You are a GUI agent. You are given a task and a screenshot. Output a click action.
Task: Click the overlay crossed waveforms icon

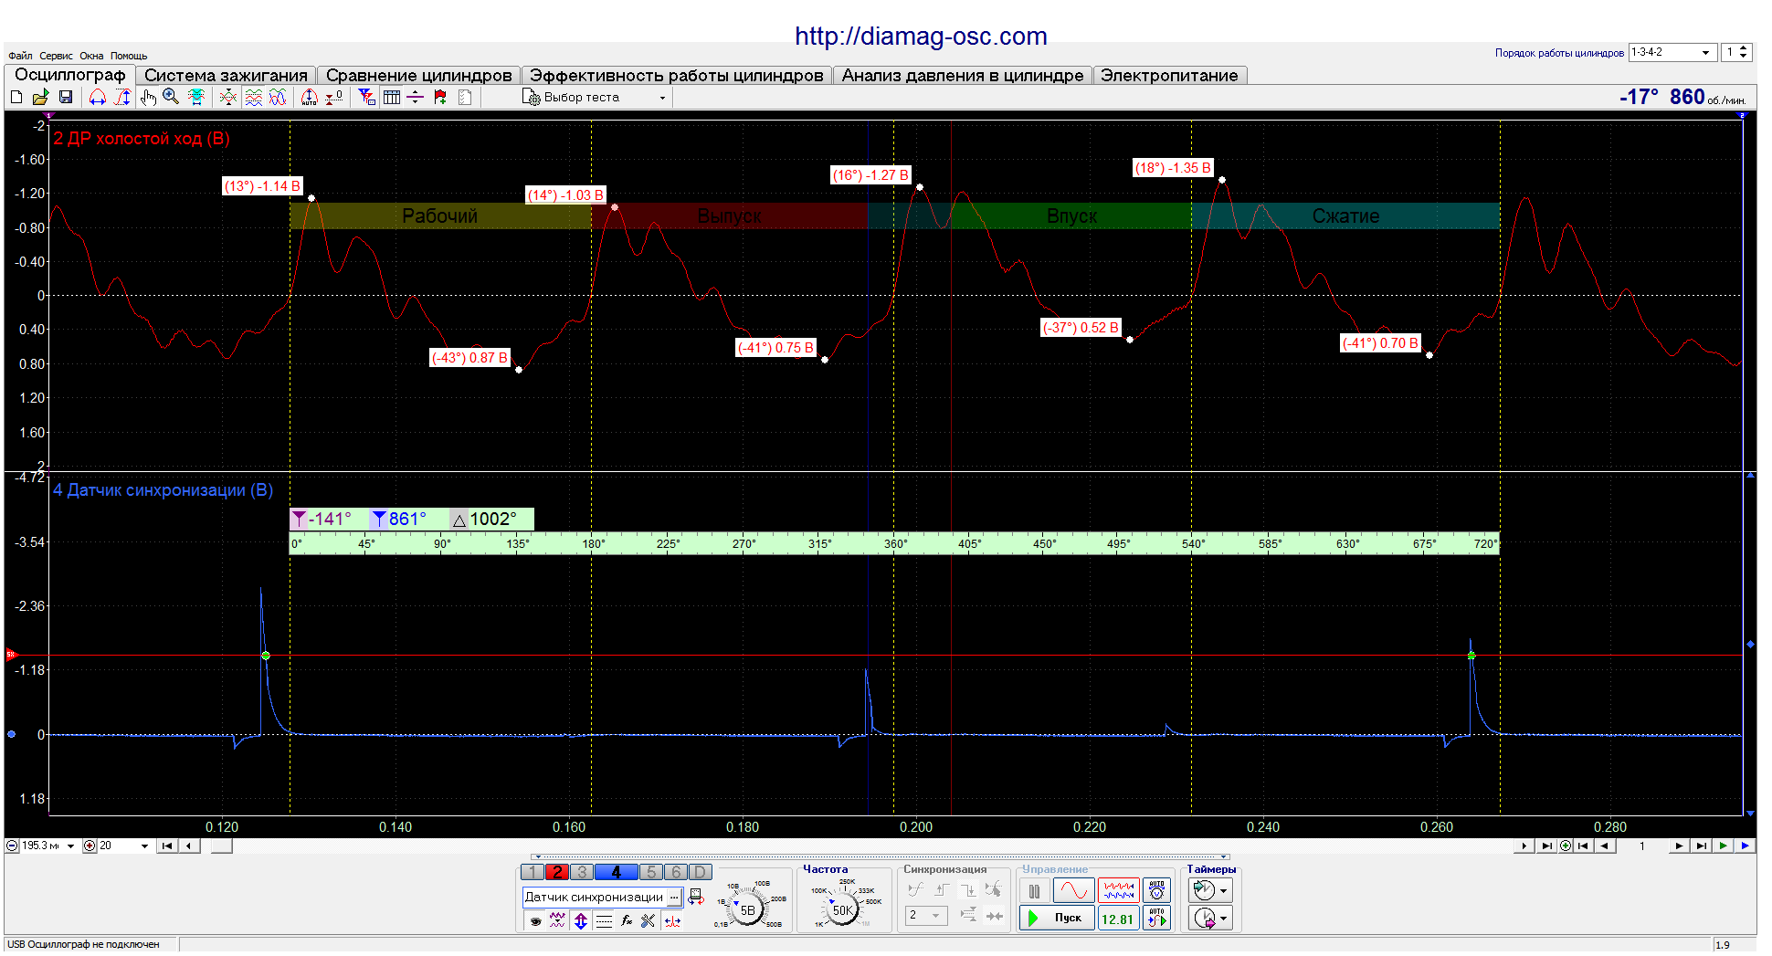tap(228, 97)
